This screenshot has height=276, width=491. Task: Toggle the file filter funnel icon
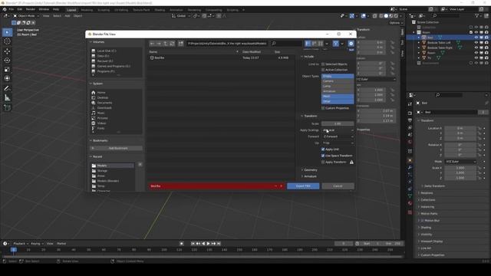click(336, 44)
